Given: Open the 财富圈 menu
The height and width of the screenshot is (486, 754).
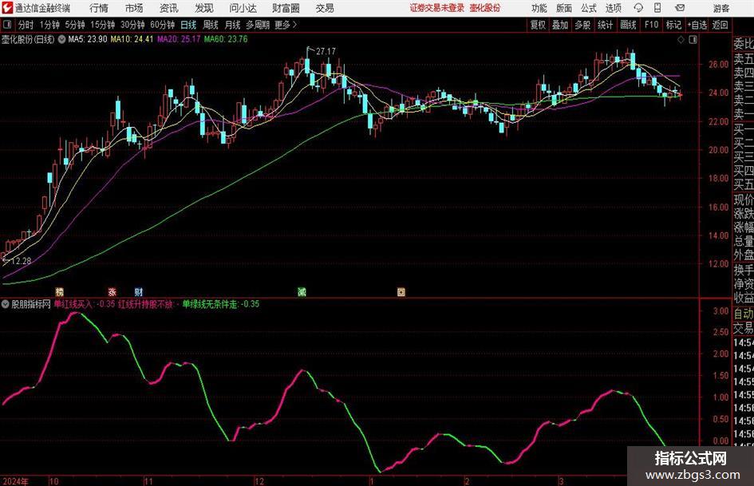Looking at the screenshot, I should pos(286,8).
